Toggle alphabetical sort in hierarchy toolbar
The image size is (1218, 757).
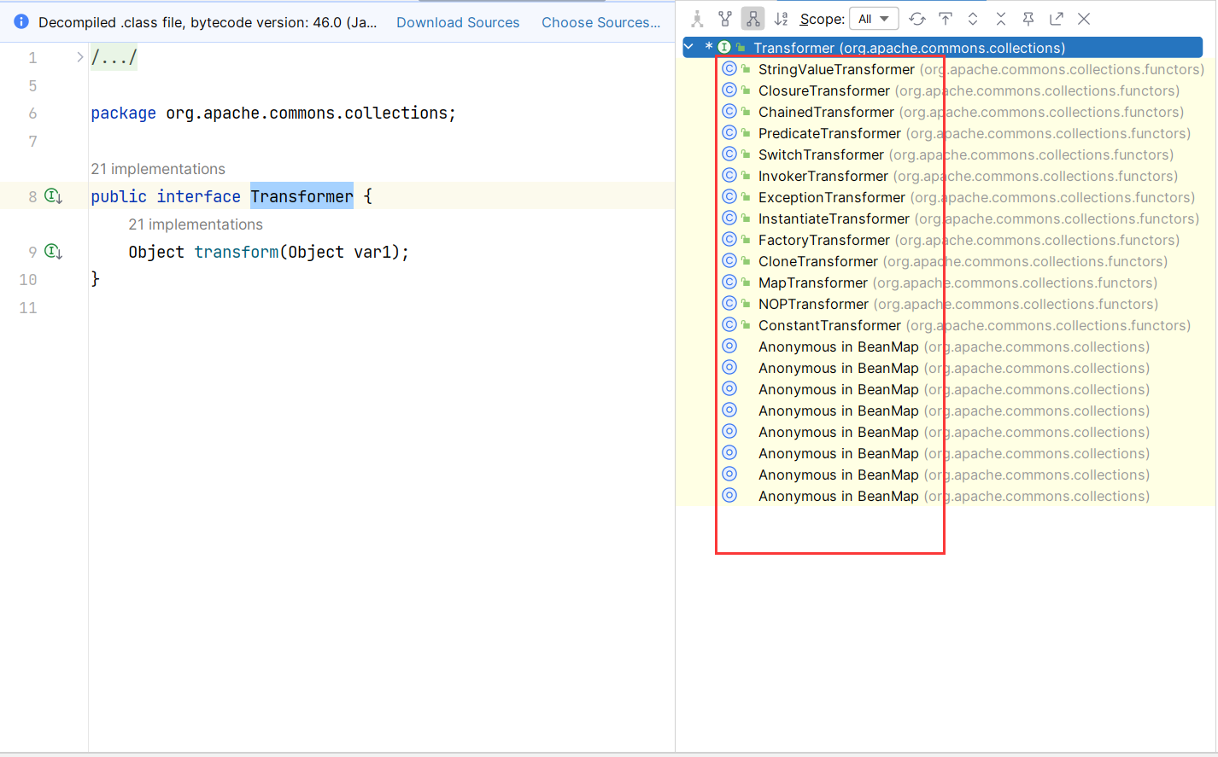pyautogui.click(x=781, y=19)
